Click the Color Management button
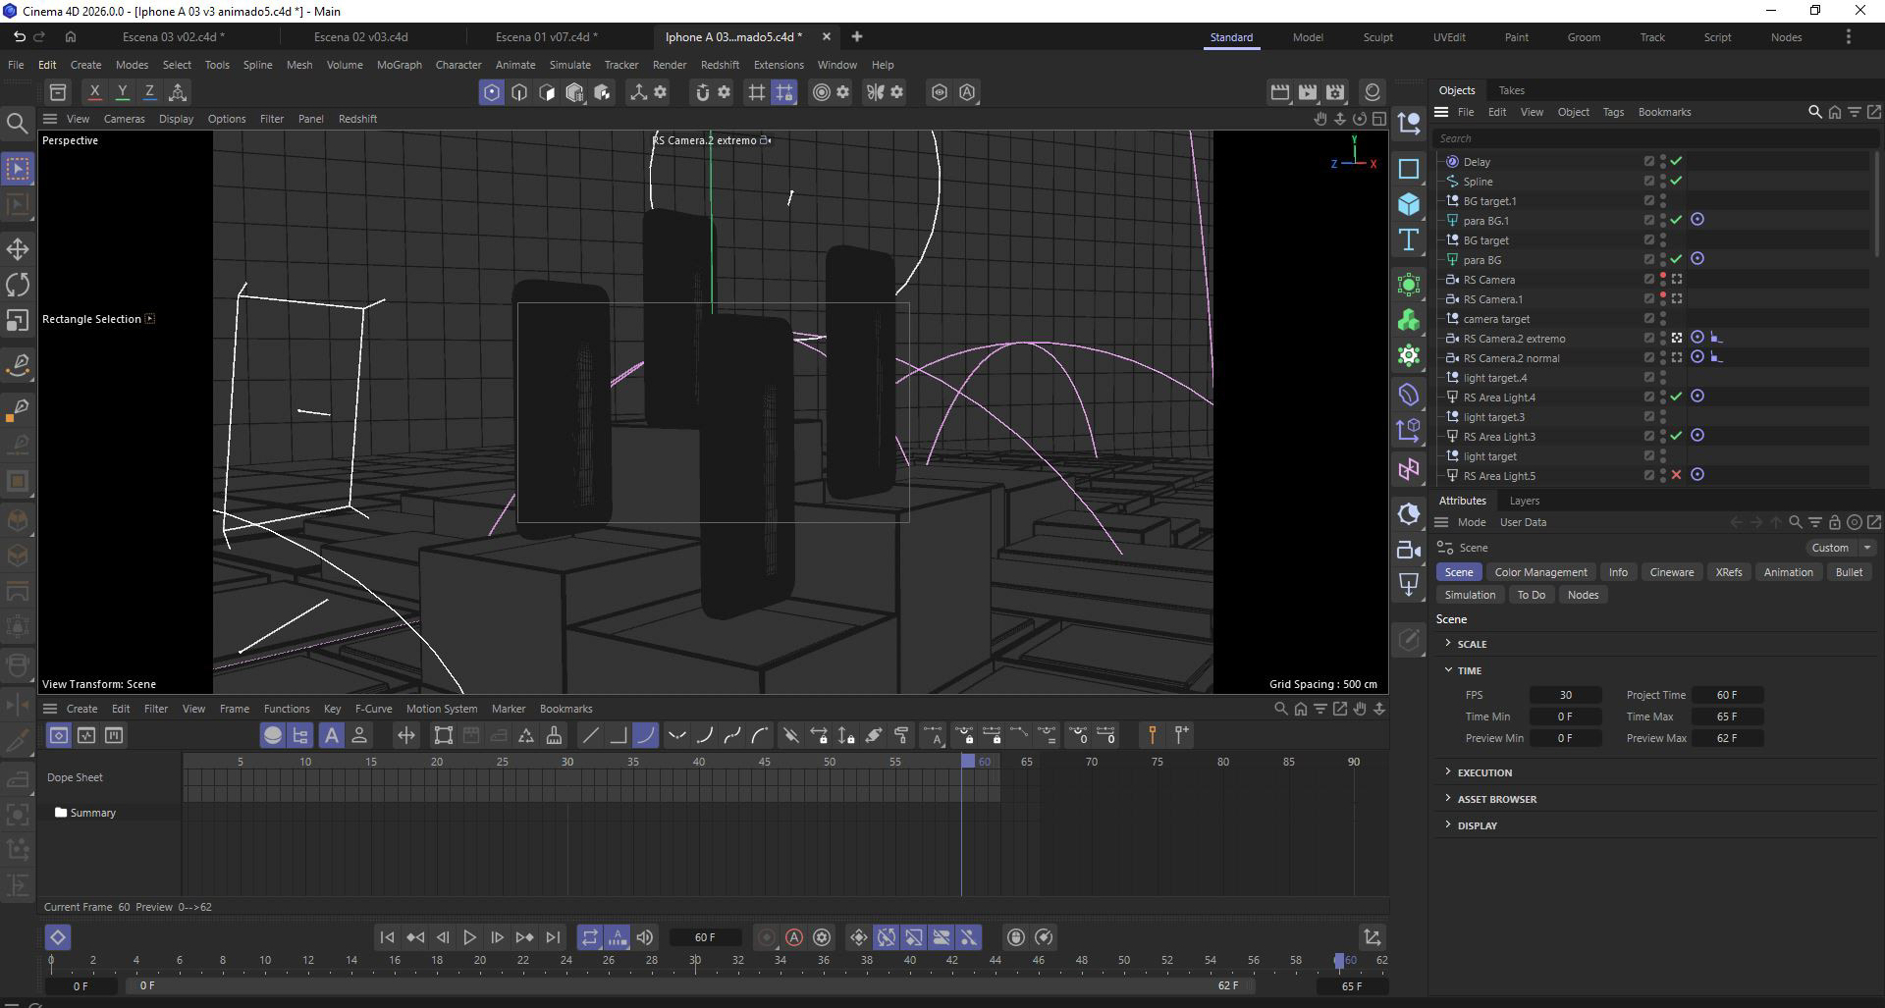 [x=1540, y=572]
